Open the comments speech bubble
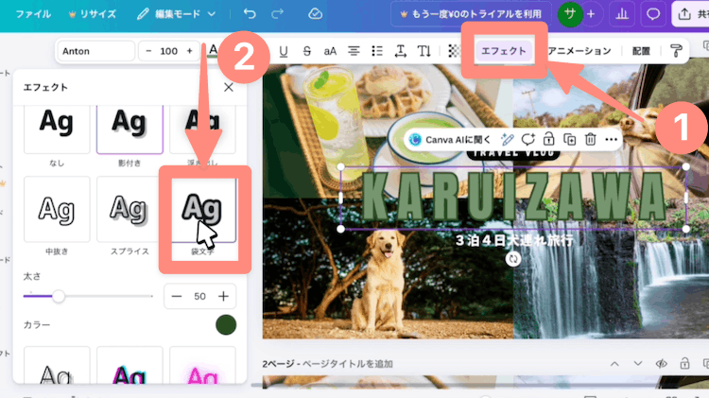 pyautogui.click(x=653, y=14)
